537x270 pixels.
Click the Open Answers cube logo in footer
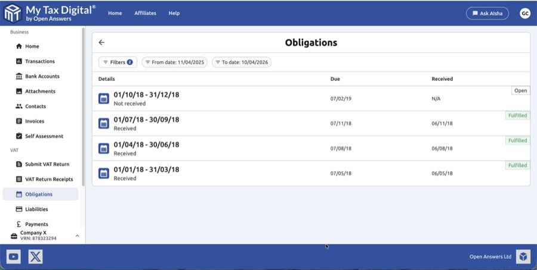tap(523, 257)
